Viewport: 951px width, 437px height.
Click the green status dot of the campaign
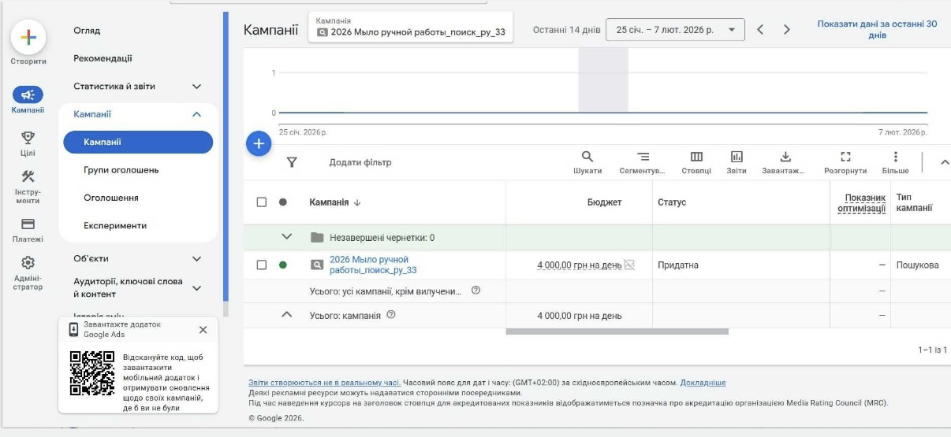[283, 265]
